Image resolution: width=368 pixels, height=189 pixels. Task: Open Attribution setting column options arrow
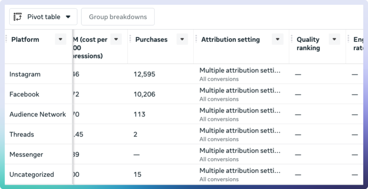(278, 39)
